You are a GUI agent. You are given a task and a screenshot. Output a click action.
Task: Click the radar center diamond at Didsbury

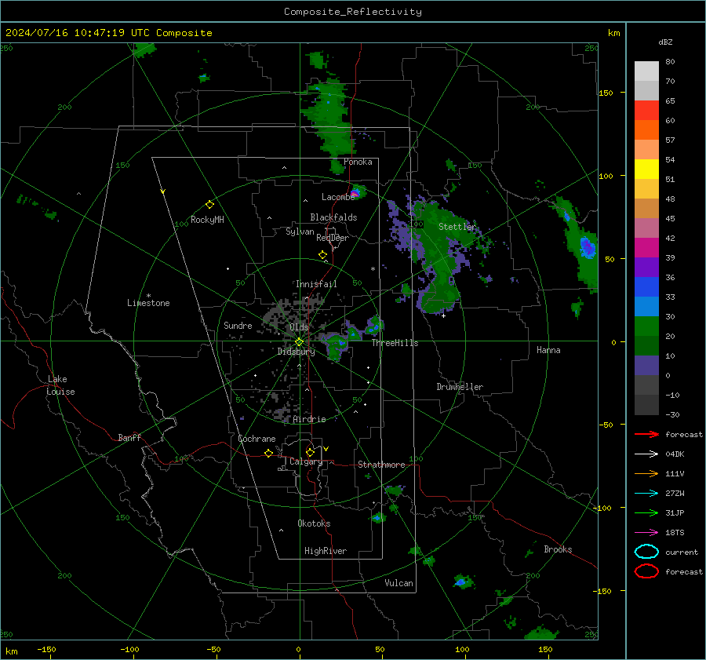299,342
